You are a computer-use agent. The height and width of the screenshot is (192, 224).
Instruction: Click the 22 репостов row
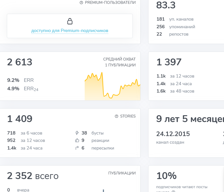coord(172,34)
